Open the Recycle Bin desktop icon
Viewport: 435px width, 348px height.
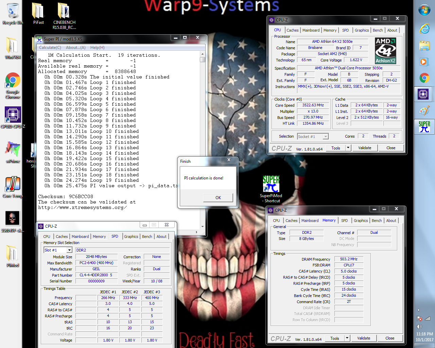(x=13, y=14)
